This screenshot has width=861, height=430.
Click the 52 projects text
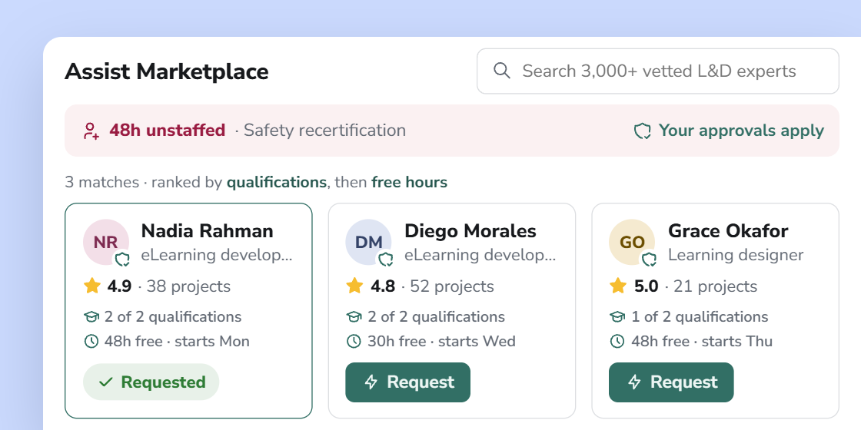[452, 286]
